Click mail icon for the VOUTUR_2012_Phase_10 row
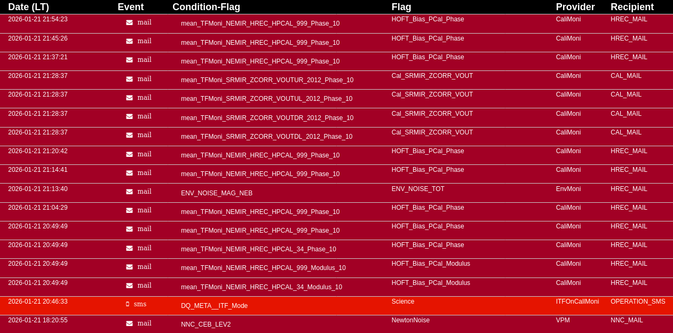The height and width of the screenshot is (333, 673). click(x=129, y=79)
